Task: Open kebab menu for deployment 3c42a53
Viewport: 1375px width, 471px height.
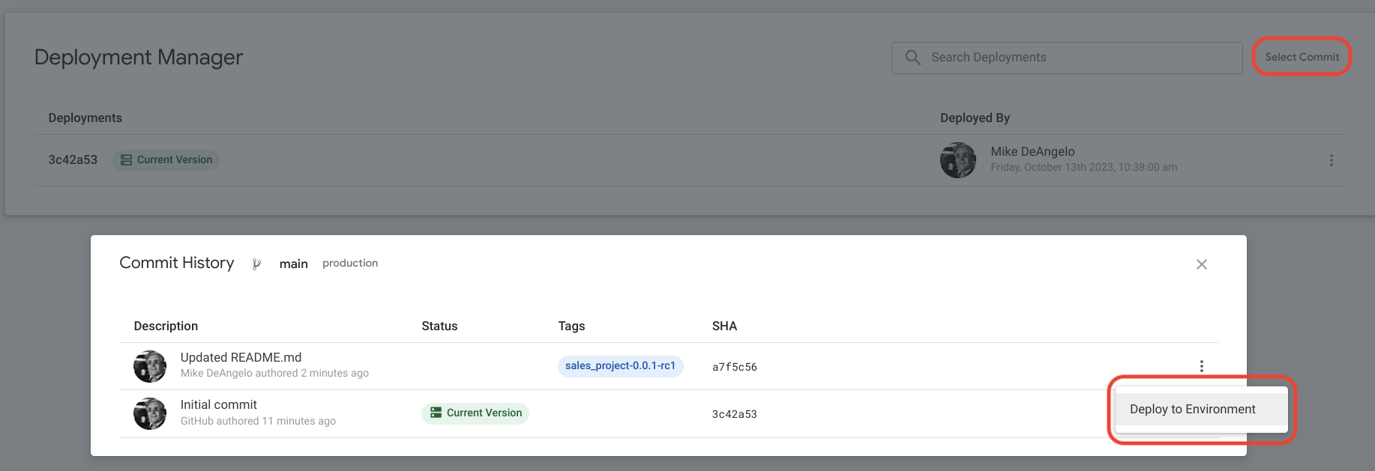Action: coord(1331,160)
